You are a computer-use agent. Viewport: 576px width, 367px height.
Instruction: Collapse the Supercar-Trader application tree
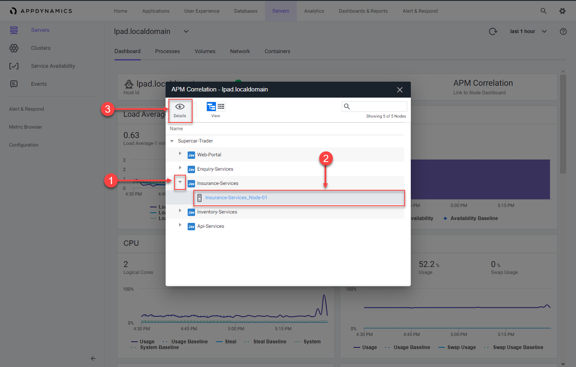172,141
